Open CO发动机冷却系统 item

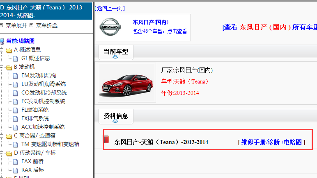coord(44,92)
